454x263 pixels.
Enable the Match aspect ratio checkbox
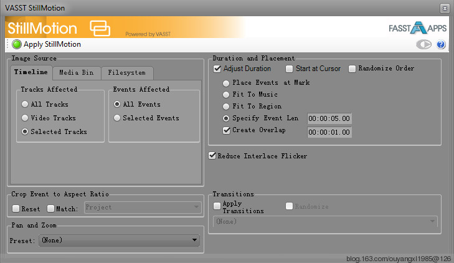pos(50,209)
